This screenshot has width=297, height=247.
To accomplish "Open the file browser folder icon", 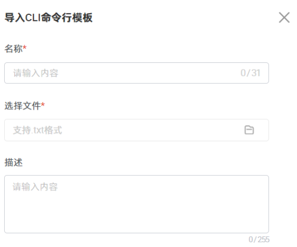I will pos(249,130).
